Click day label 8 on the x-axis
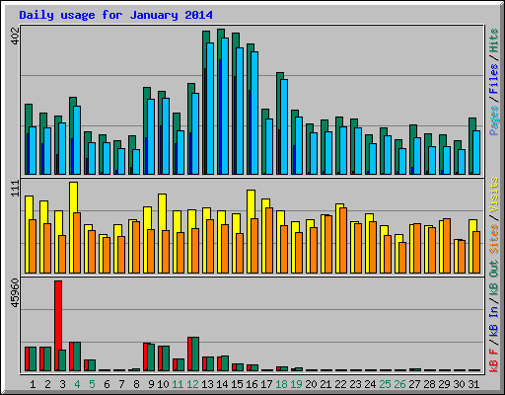Screen dimensions: 505x395 coord(136,384)
